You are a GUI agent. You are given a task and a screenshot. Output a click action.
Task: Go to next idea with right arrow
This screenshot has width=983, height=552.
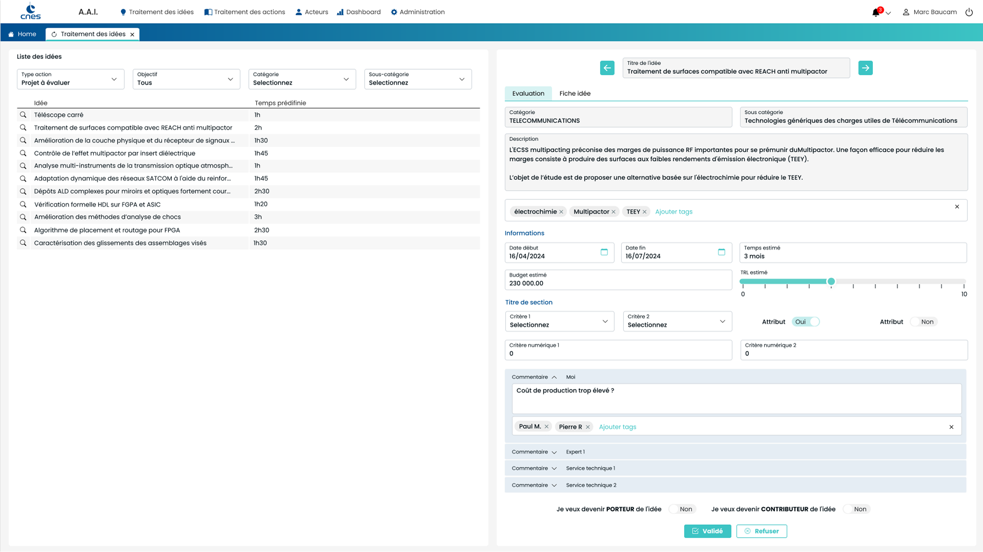point(865,68)
